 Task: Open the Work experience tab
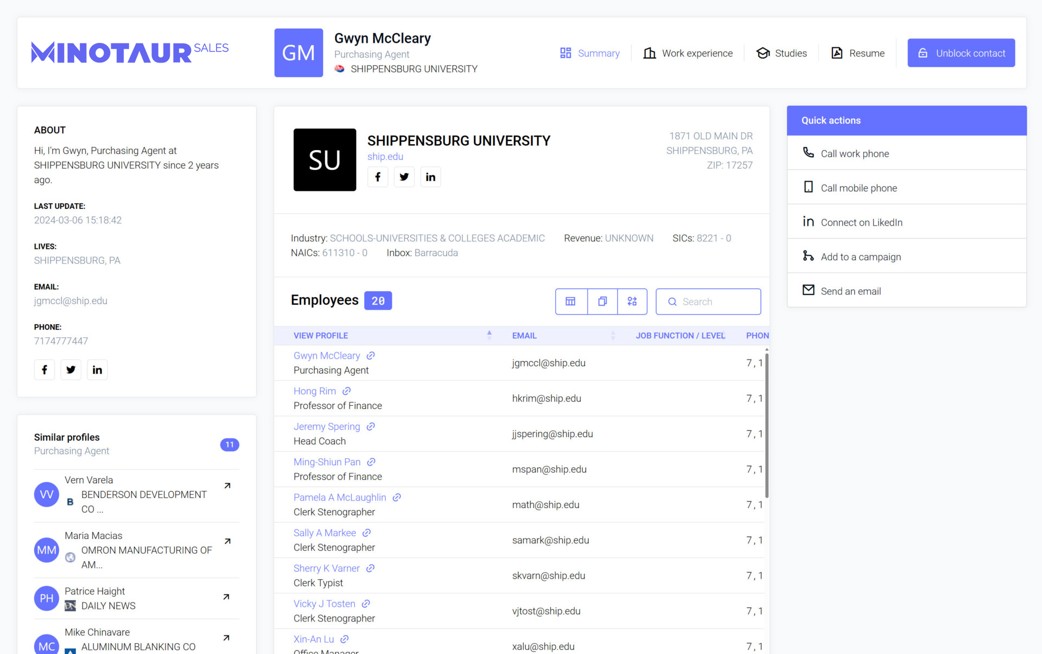[688, 53]
